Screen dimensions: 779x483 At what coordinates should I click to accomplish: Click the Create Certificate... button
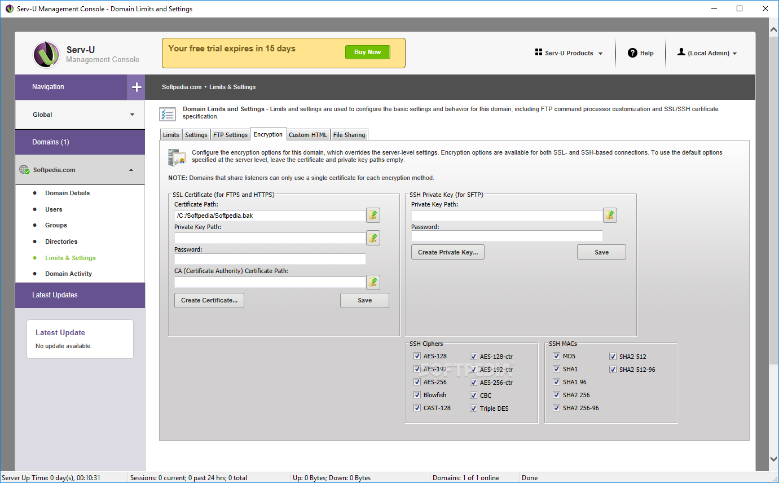point(209,300)
